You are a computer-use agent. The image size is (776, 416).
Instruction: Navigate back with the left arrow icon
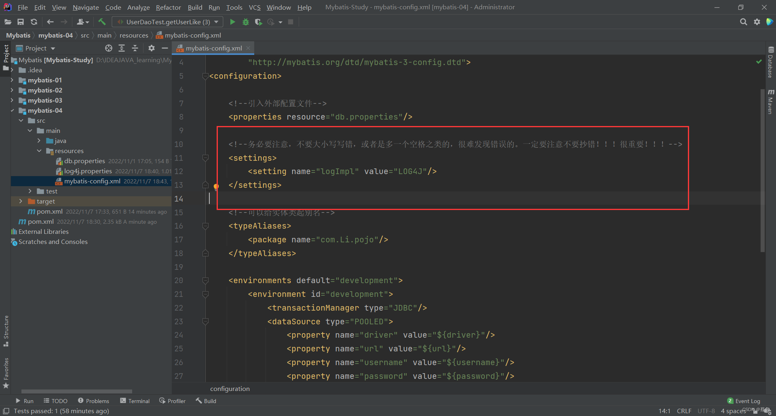point(50,22)
